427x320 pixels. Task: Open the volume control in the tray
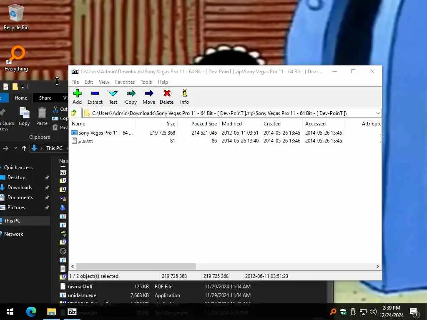click(373, 312)
